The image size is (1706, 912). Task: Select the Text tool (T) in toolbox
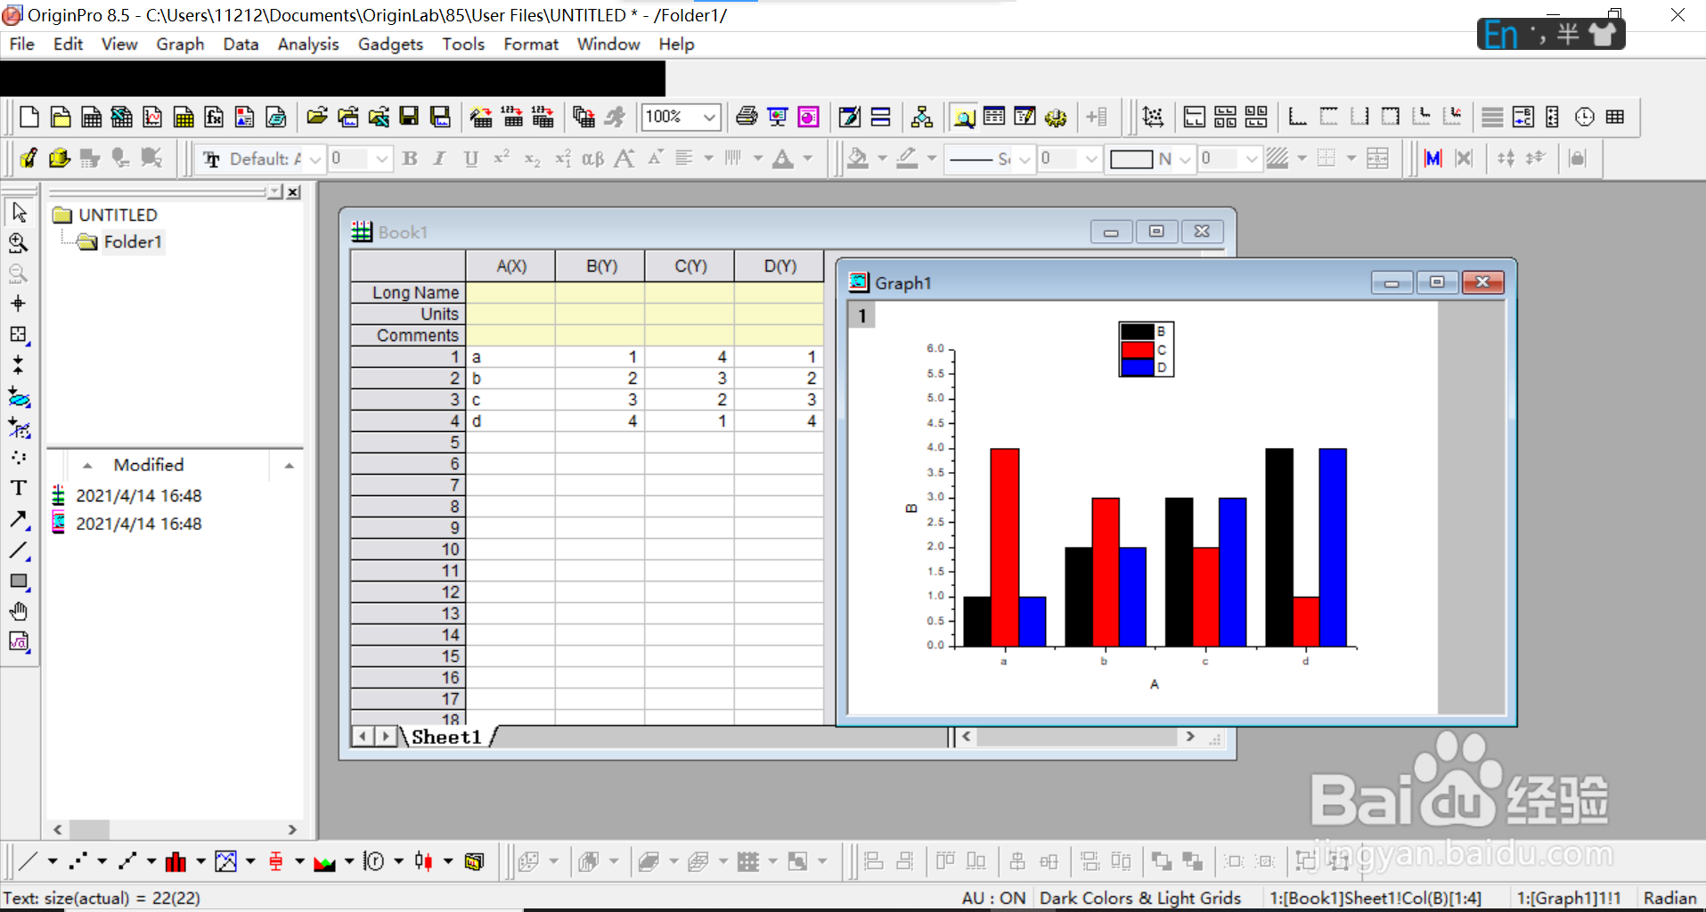[19, 487]
